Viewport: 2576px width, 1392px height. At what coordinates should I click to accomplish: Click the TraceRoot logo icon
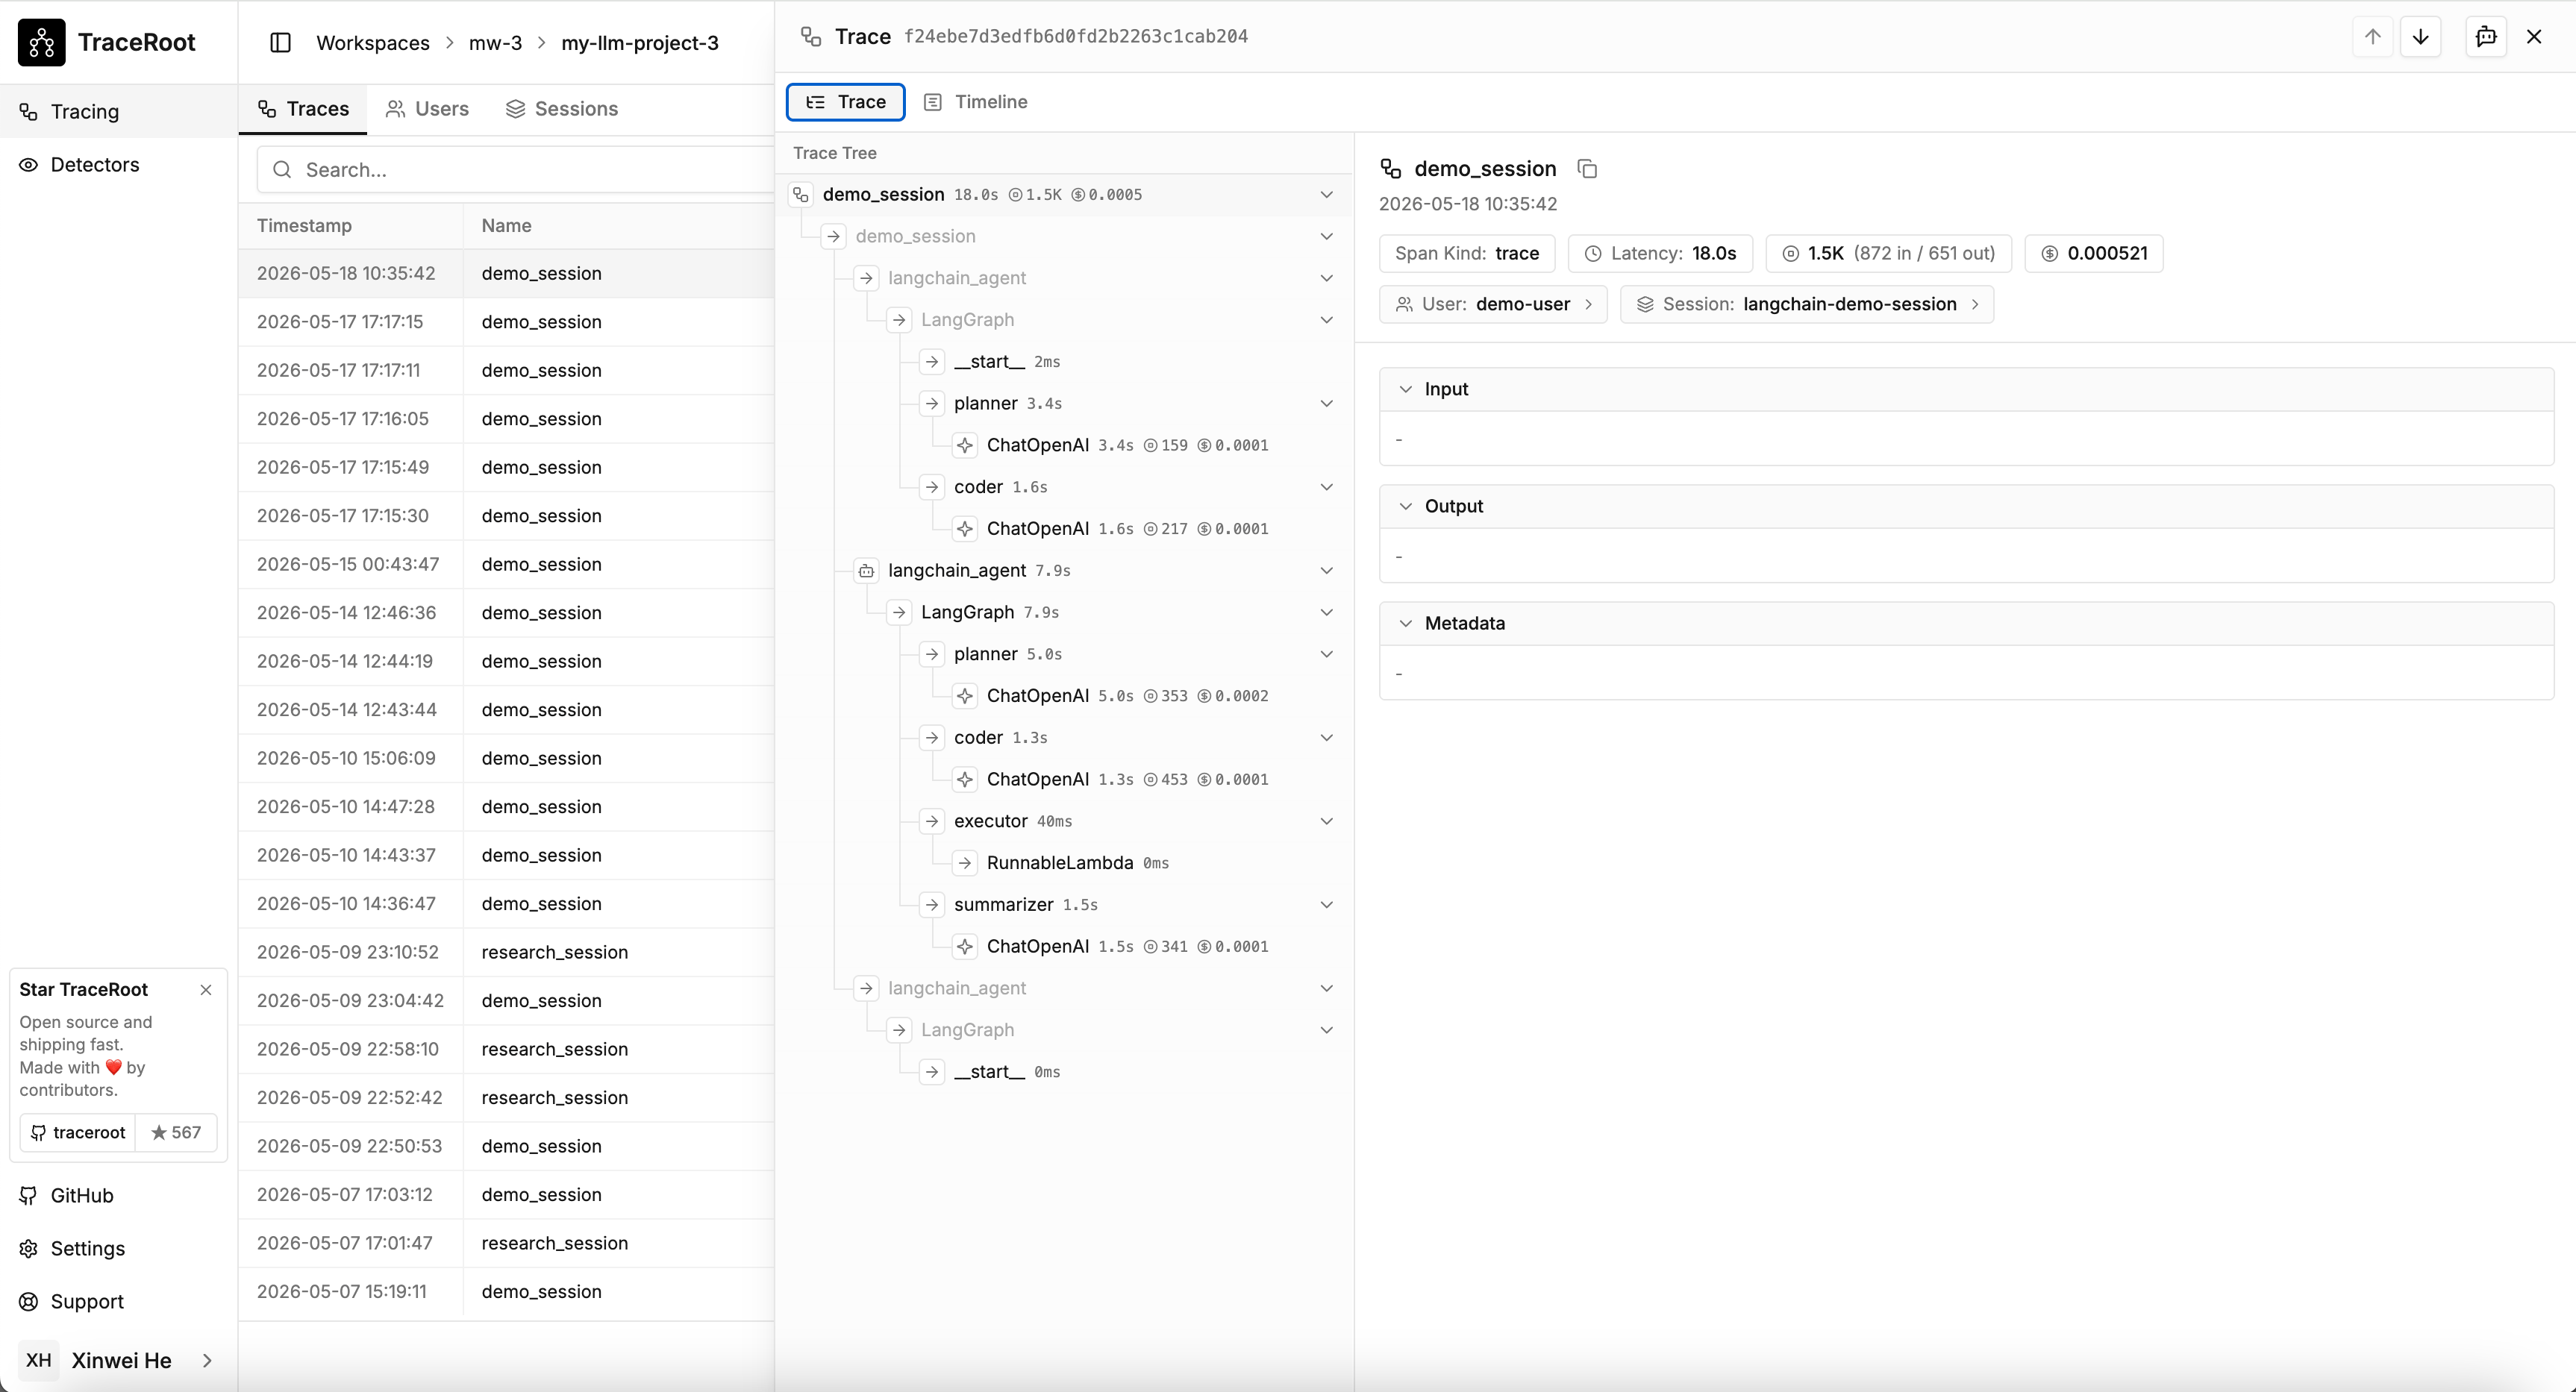point(41,42)
